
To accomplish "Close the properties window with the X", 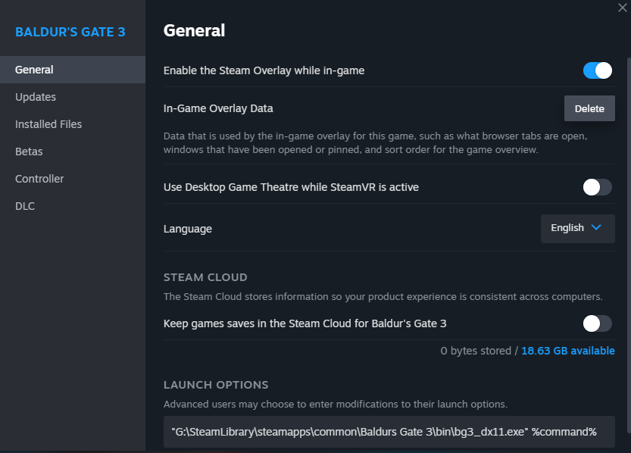I will (622, 7).
